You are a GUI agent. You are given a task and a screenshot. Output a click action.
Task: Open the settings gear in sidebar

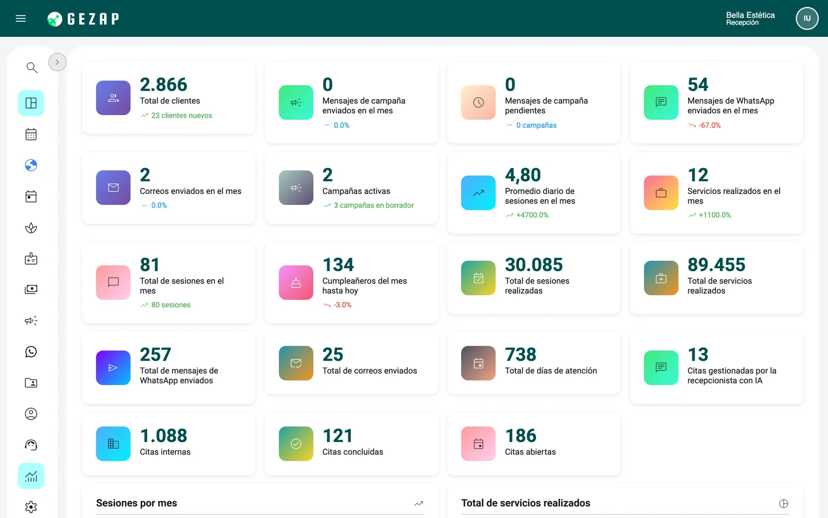pos(31,507)
